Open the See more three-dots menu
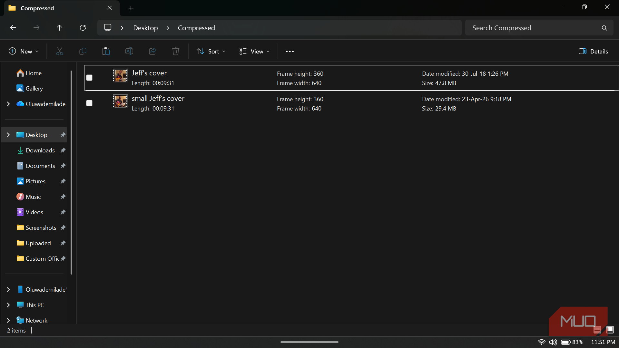Screen dimensions: 619x348 point(290,52)
